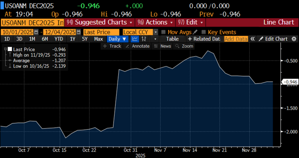This screenshot has height=158, width=299.
Task: Open the start date calendar picker
Action: pos(36,32)
